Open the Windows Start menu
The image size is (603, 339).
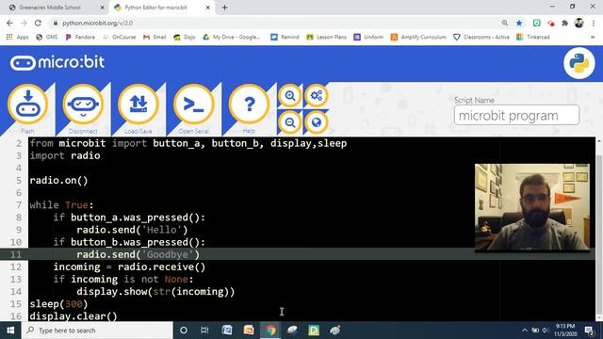[10, 331]
